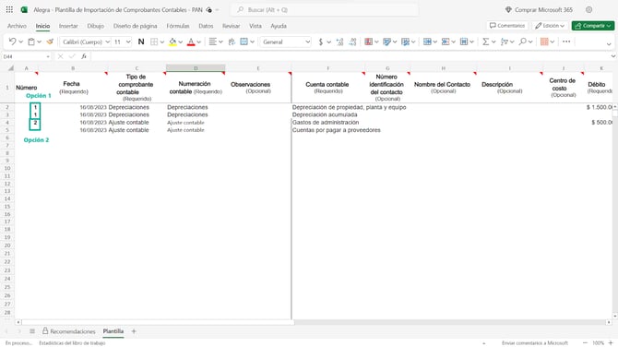Expand the formula bar chevron
The height and width of the screenshot is (347, 618).
pos(612,56)
